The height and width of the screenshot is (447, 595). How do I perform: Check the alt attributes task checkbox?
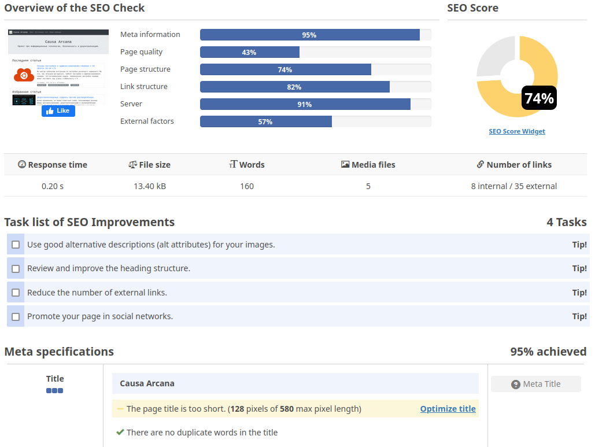click(16, 245)
